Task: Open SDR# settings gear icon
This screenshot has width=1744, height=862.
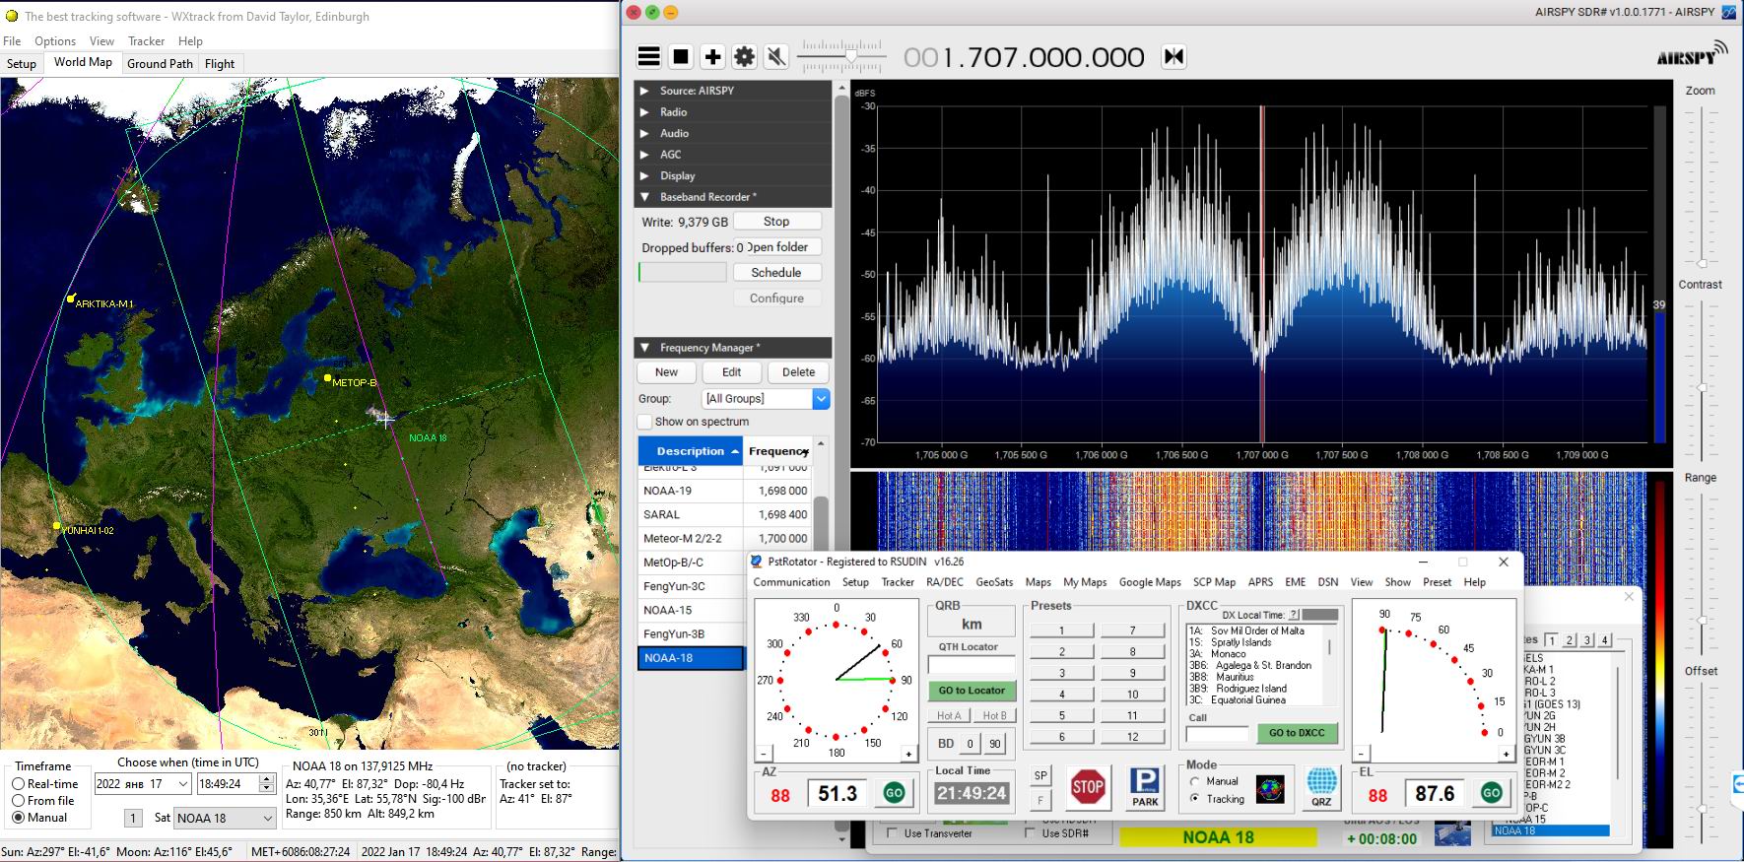Action: click(745, 57)
